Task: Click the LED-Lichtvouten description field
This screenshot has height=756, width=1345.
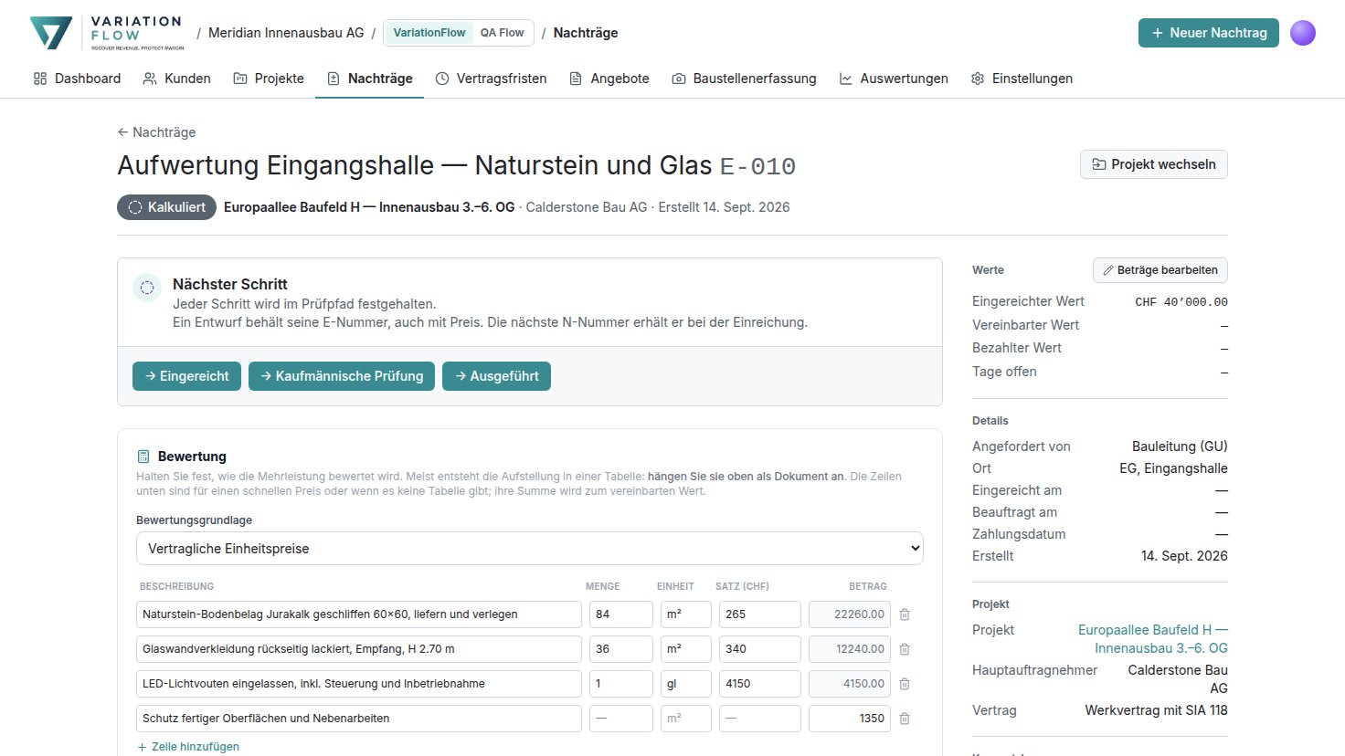Action: tap(359, 684)
